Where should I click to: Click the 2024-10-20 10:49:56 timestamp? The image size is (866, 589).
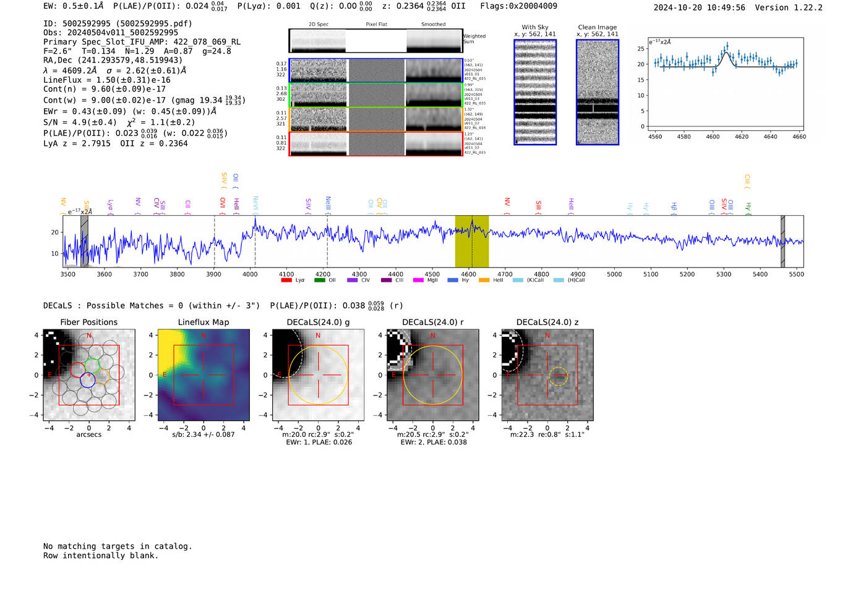point(700,7)
